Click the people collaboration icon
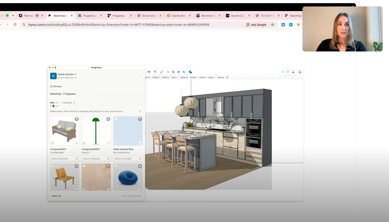389x222 pixels. click(293, 72)
